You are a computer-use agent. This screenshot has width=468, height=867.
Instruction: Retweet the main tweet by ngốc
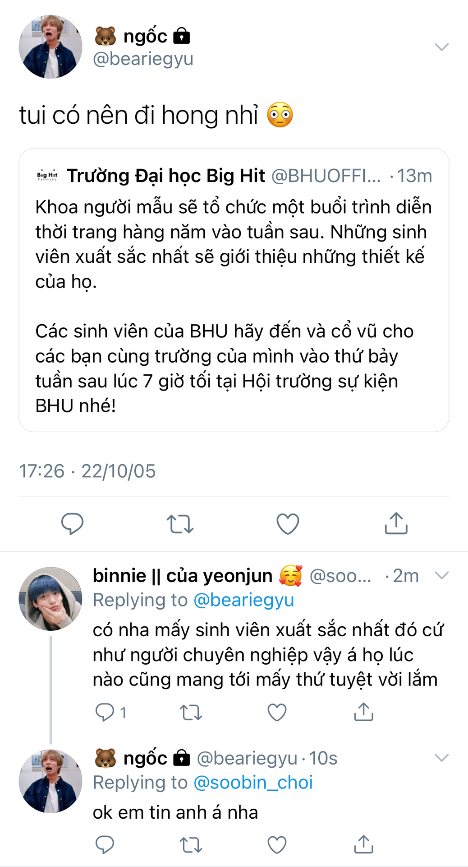point(180,524)
